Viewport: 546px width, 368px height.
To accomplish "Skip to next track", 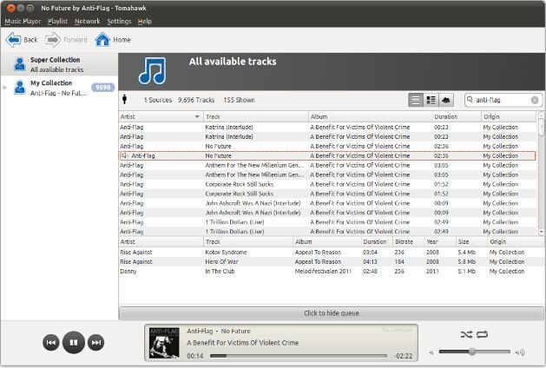I will coord(95,343).
